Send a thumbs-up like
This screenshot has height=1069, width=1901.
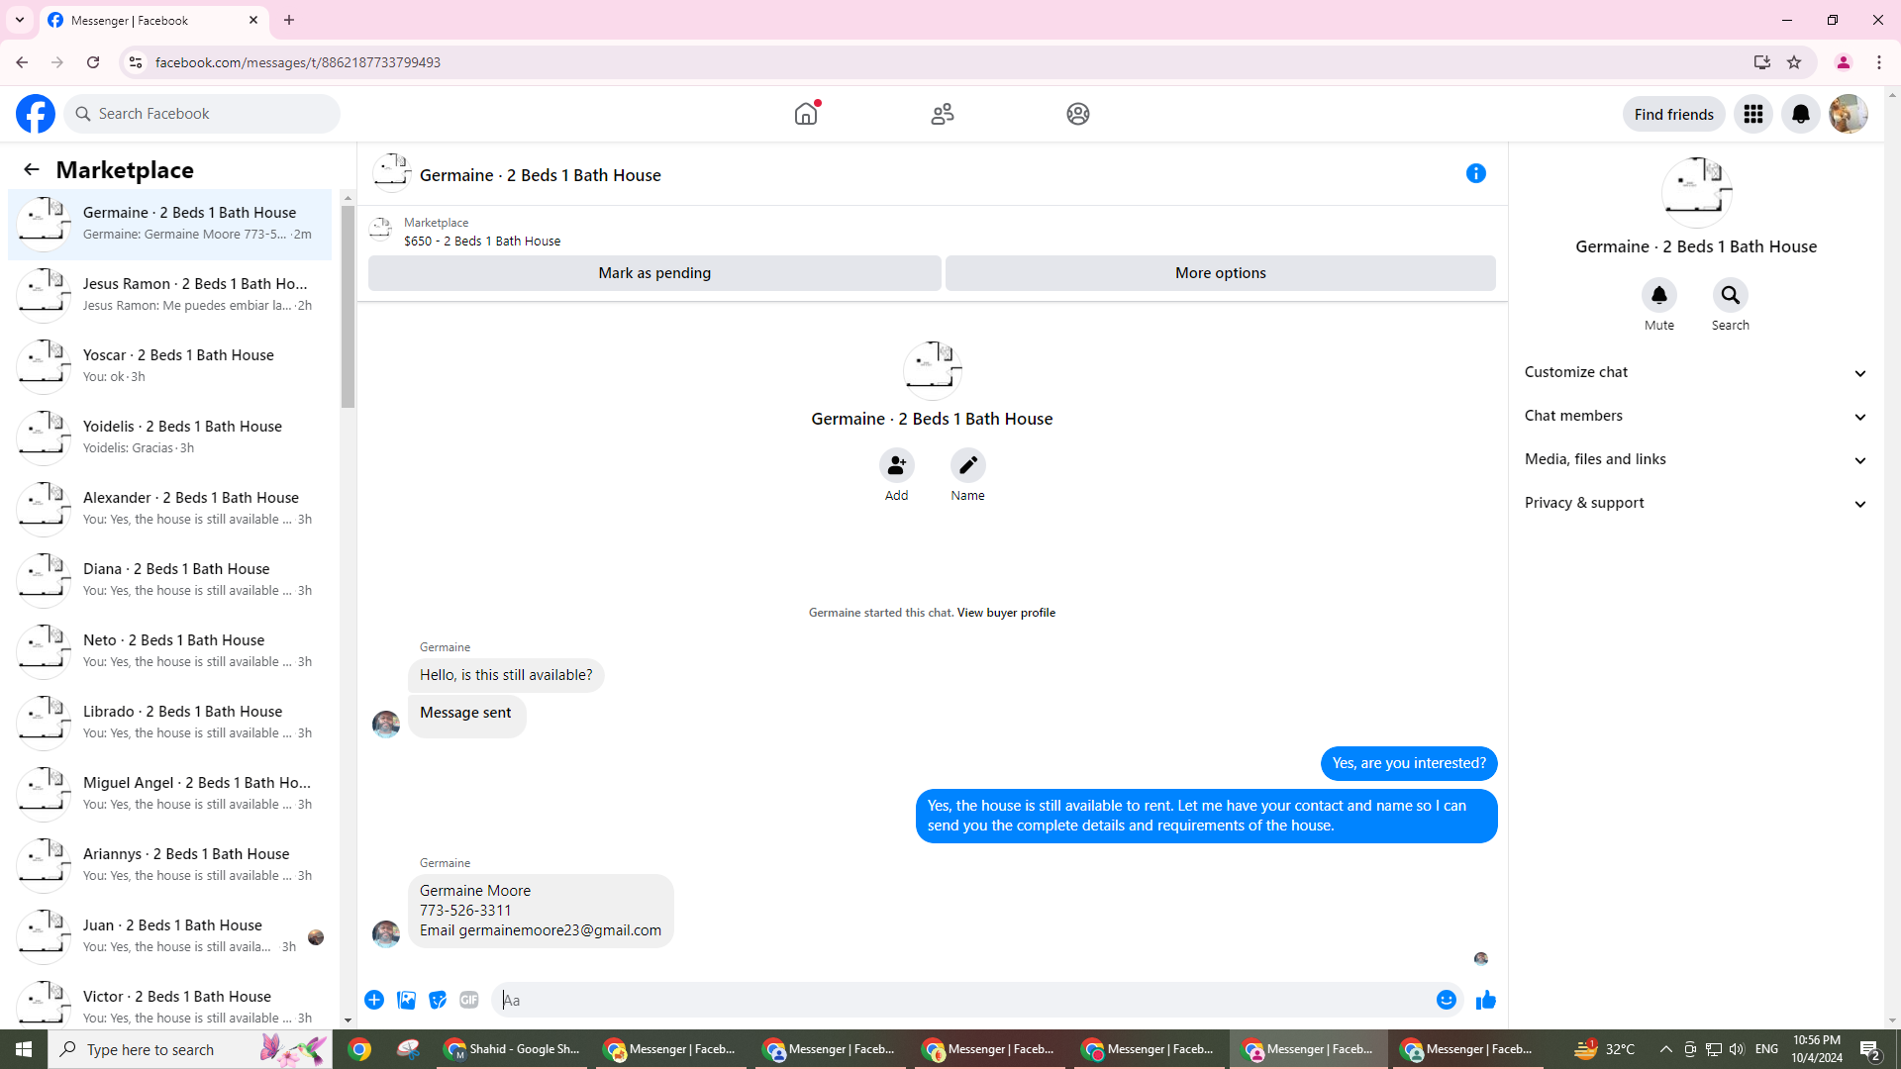click(x=1486, y=1000)
